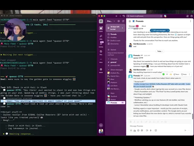This screenshot has width=194, height=146.
Task: Click the send message arrow
Action: [185, 130]
